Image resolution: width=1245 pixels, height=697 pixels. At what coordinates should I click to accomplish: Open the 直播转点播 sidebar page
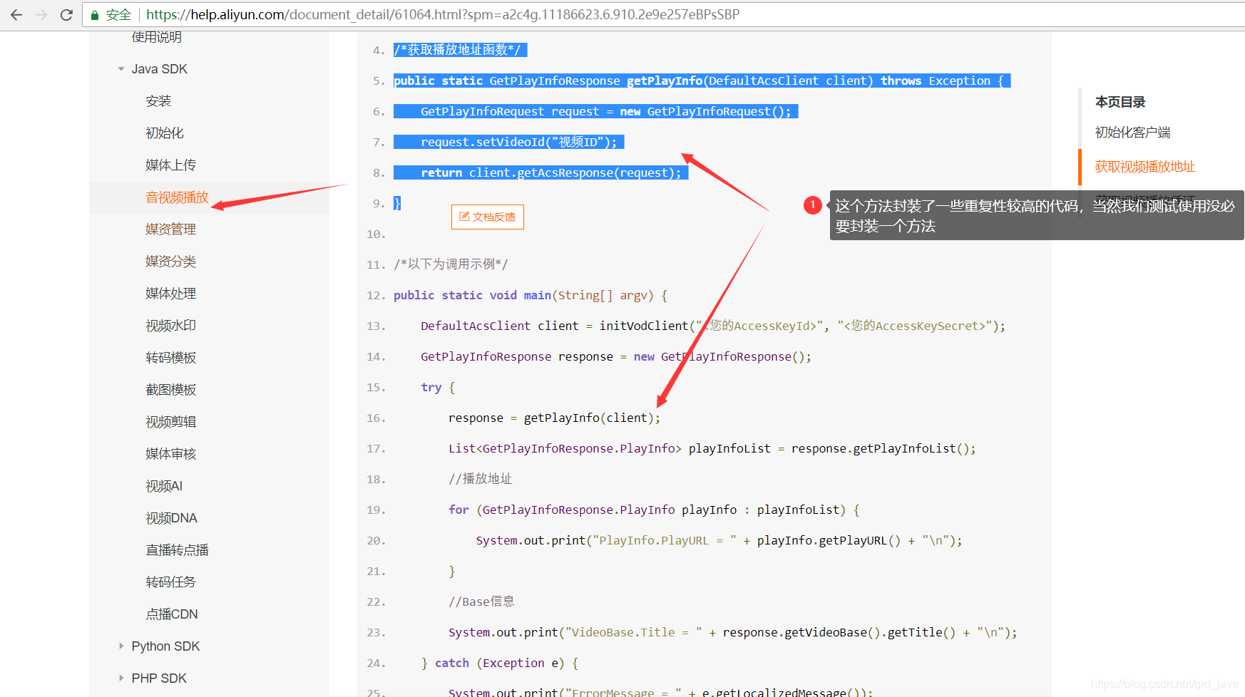177,550
